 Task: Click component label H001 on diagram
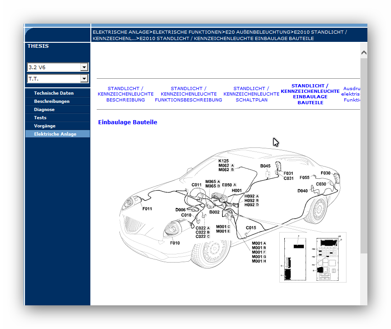click(x=237, y=191)
